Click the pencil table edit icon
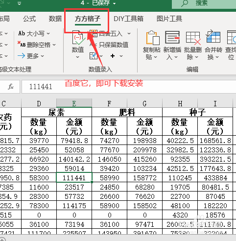 (94, 56)
